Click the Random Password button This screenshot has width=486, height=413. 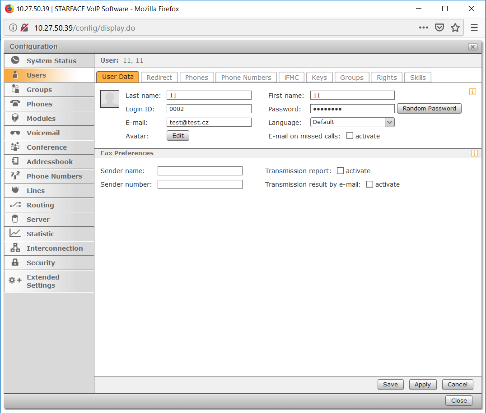click(x=429, y=109)
